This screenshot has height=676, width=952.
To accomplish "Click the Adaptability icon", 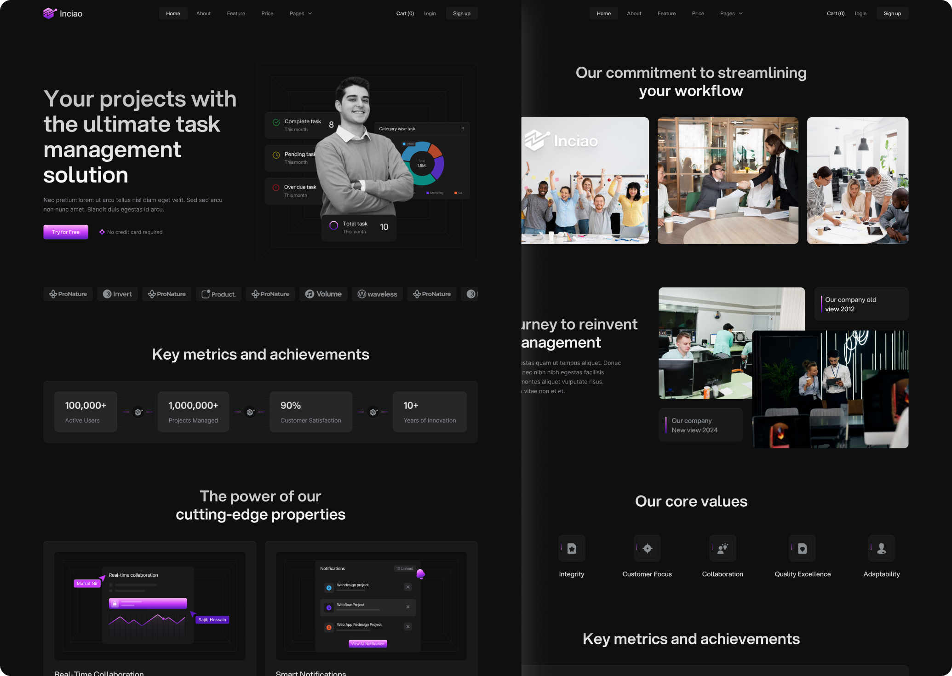I will pyautogui.click(x=882, y=548).
